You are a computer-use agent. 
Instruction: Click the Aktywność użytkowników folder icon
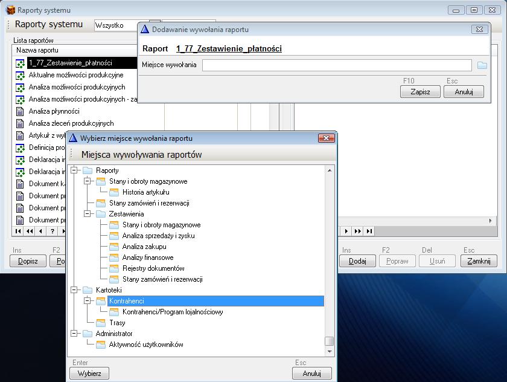pos(101,345)
